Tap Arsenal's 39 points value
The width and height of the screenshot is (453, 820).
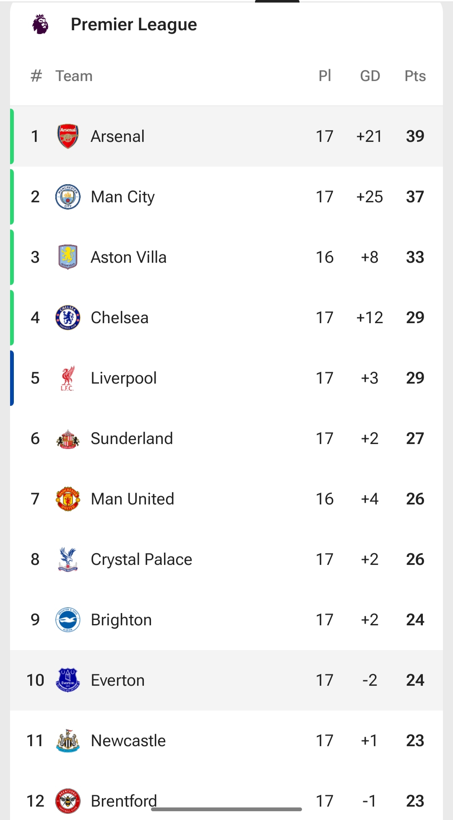(x=415, y=136)
